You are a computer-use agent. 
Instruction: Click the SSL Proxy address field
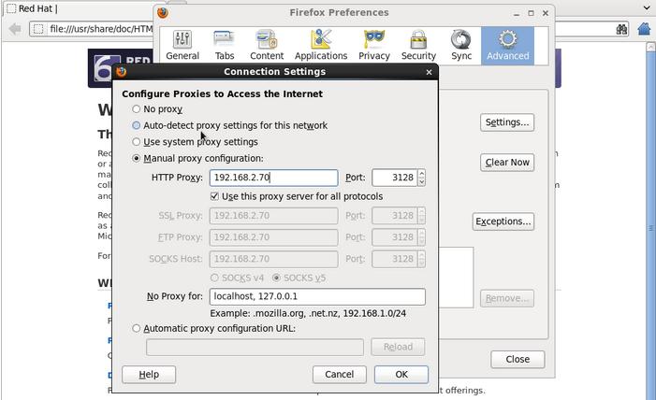(273, 216)
